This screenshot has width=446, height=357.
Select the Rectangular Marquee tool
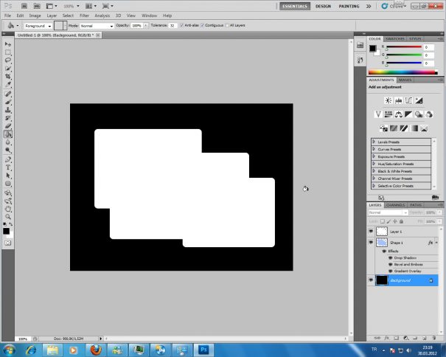[x=8, y=52]
